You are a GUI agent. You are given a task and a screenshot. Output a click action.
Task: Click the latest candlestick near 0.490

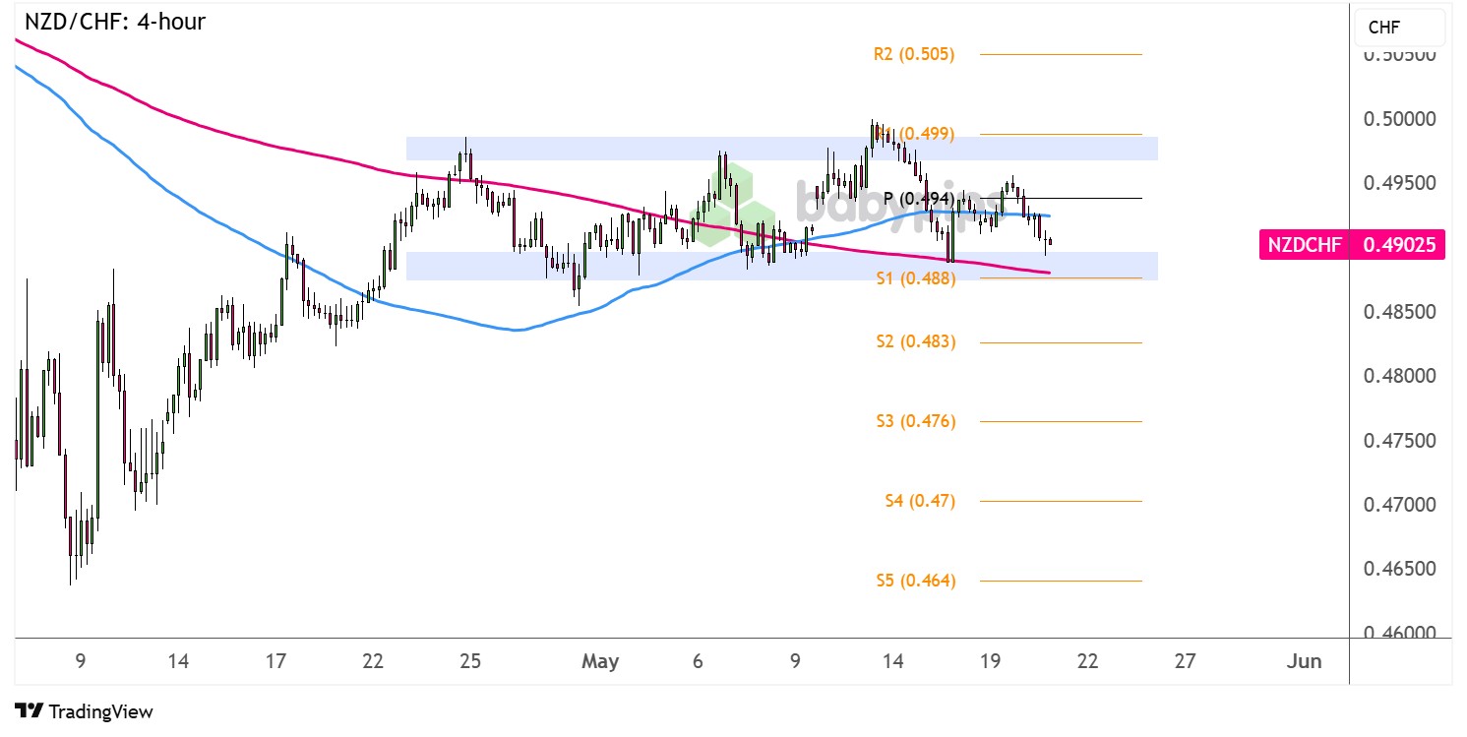click(1051, 241)
